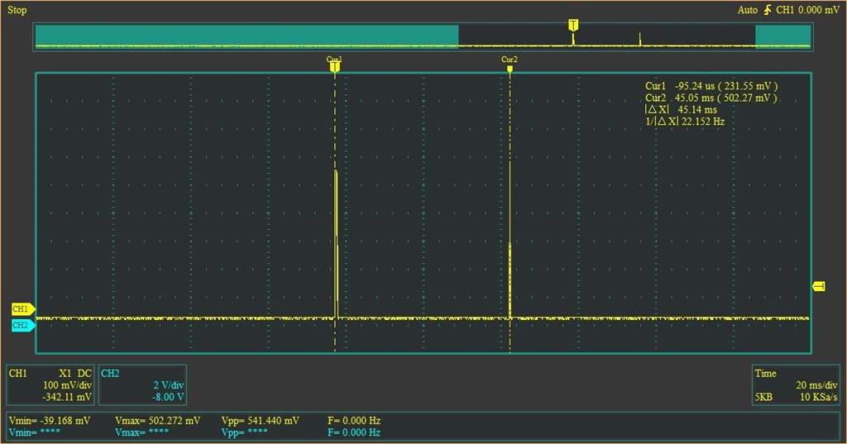Select the CH2 cyan channel marker
This screenshot has height=444, width=847.
click(23, 325)
